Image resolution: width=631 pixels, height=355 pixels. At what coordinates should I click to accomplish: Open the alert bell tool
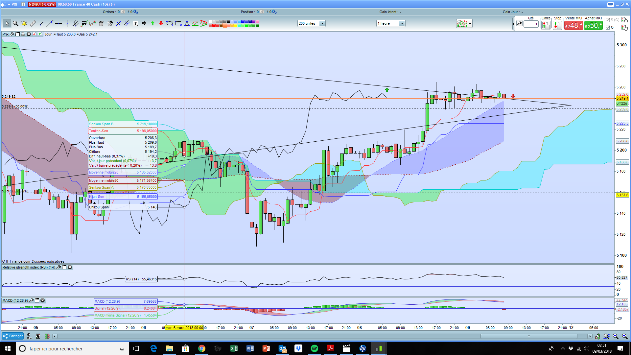pos(24,23)
